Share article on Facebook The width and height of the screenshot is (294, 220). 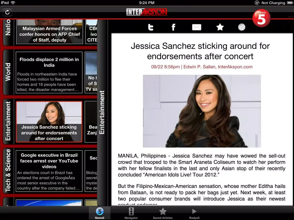click(x=173, y=27)
